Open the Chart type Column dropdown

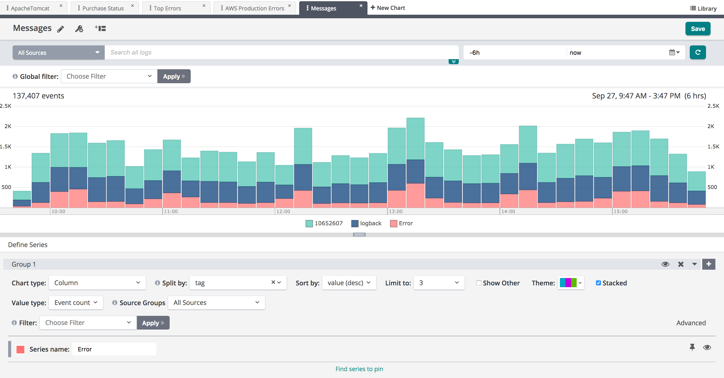click(x=97, y=283)
